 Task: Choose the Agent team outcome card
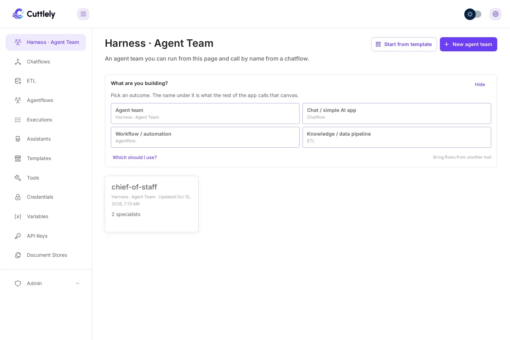tap(205, 113)
